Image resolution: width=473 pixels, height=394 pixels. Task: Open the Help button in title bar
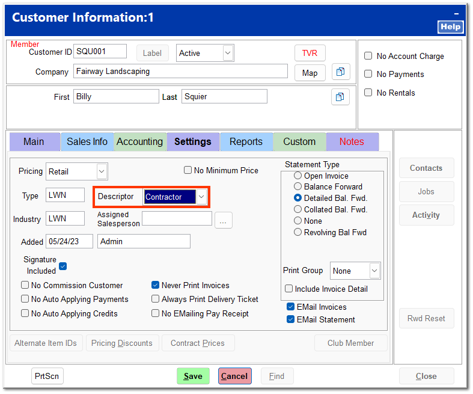(x=450, y=26)
